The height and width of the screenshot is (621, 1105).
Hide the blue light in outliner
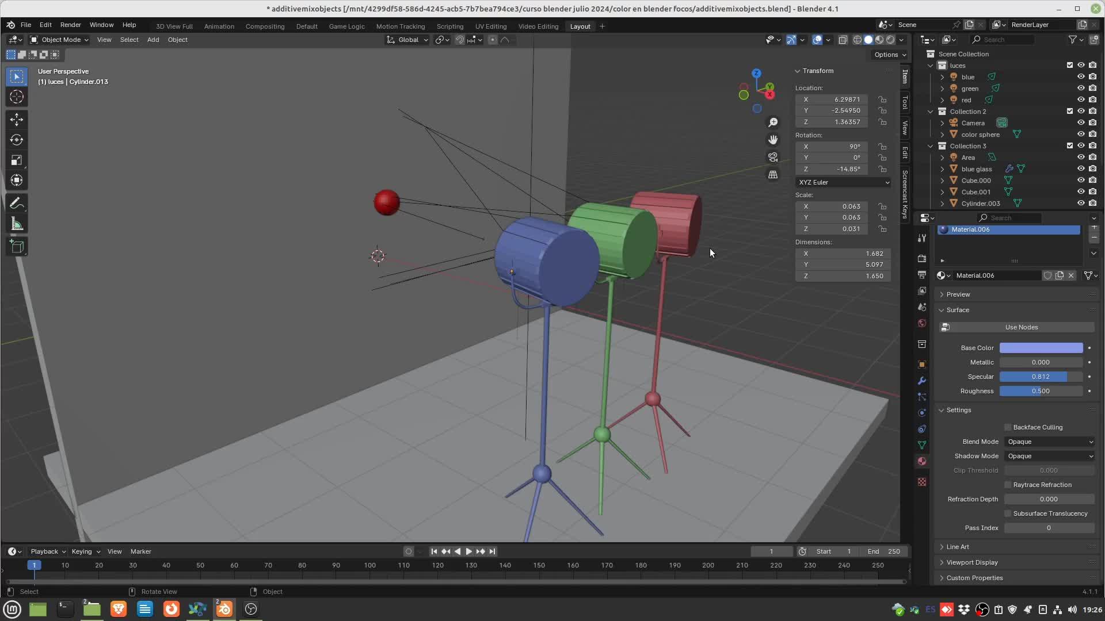[1081, 76]
